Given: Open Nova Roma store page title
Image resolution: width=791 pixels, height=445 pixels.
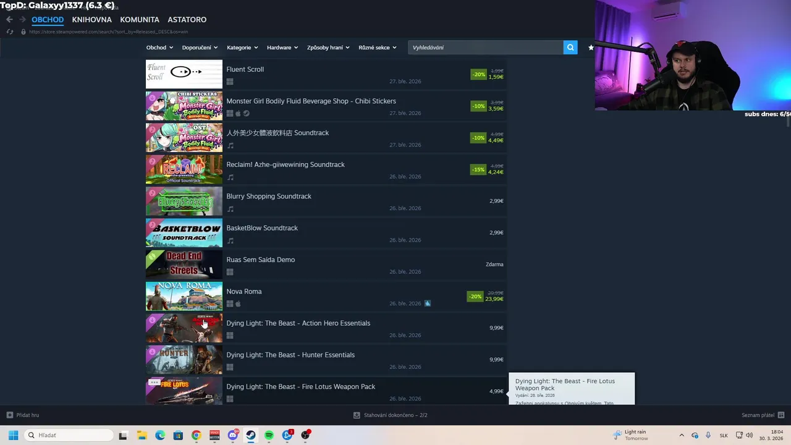Looking at the screenshot, I should click(244, 291).
